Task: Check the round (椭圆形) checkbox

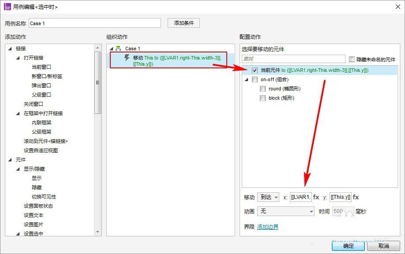Action: tap(262, 89)
